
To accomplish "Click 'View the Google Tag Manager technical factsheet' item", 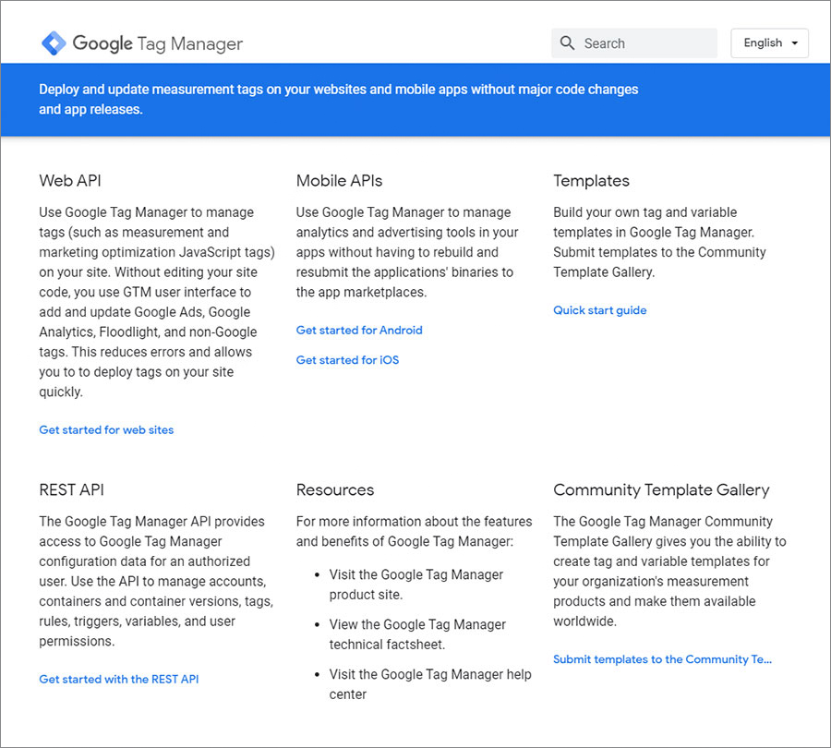I will 417,634.
